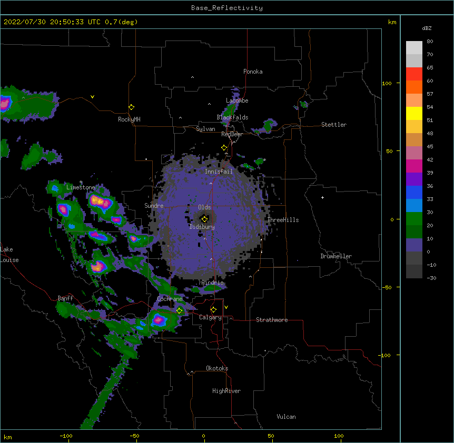Click the yellow diamond marker above the Calgary label
The height and width of the screenshot is (443, 454).
pos(213,310)
